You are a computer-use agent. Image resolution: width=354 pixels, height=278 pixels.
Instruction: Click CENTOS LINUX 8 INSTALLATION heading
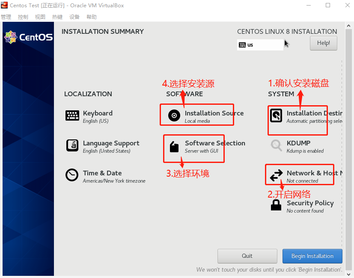[287, 32]
